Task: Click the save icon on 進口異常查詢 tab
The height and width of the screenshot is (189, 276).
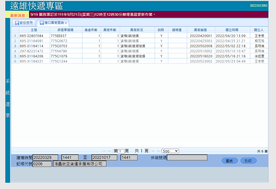Action: pyautogui.click(x=41, y=23)
